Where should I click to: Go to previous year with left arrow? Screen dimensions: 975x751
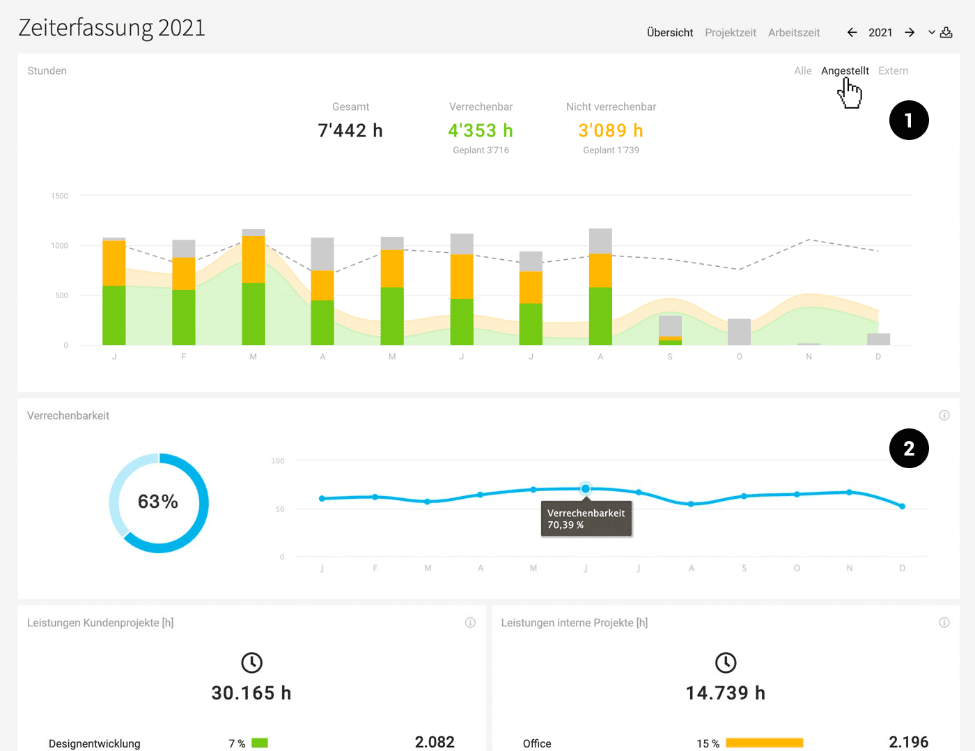(x=852, y=33)
